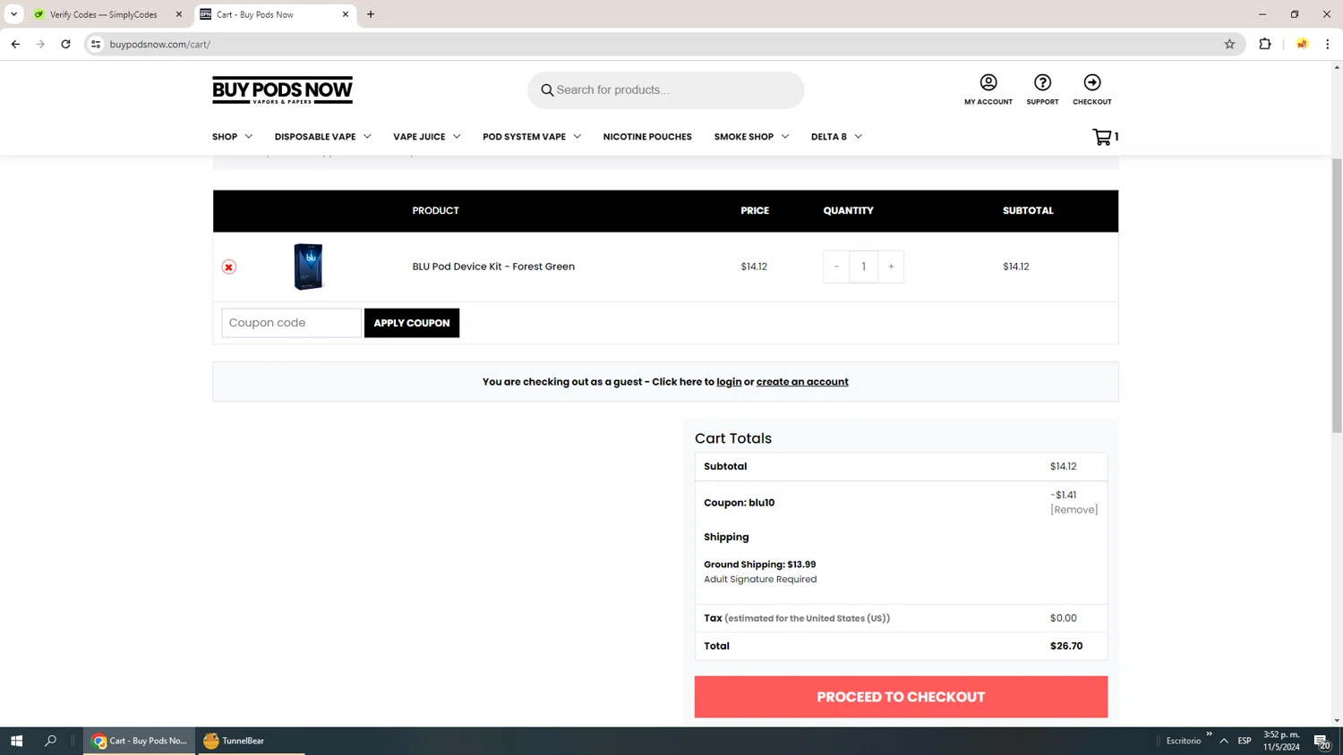Increase quantity with plus button
Viewport: 1343px width, 755px height.
click(891, 267)
